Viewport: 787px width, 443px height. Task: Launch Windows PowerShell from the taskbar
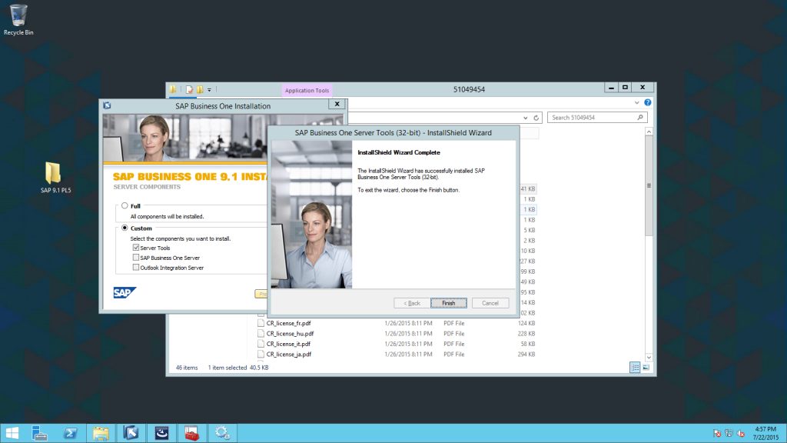coord(70,433)
